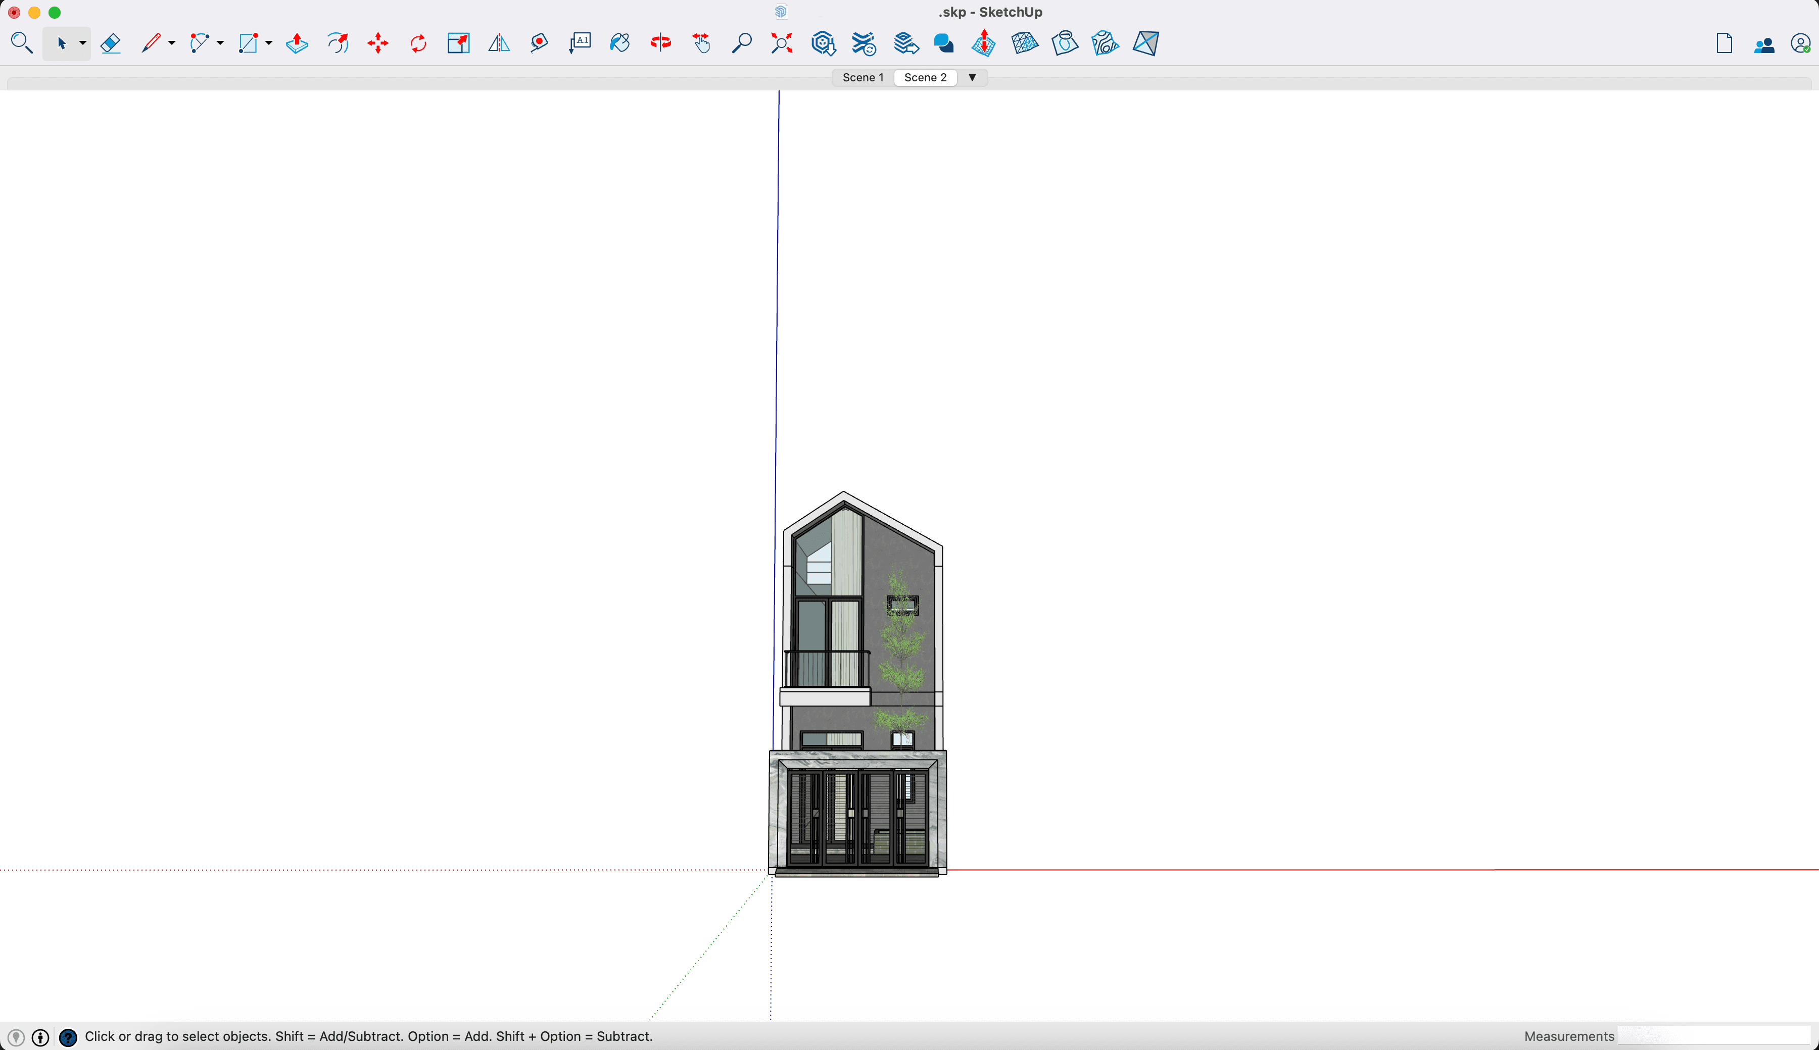Toggle the geo-location status icon
1819x1050 pixels.
[16, 1037]
